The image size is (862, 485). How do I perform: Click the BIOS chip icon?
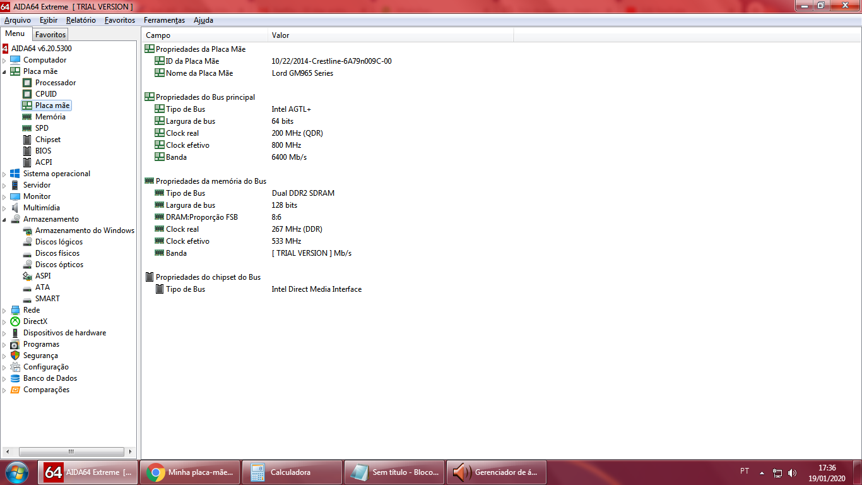pyautogui.click(x=27, y=151)
